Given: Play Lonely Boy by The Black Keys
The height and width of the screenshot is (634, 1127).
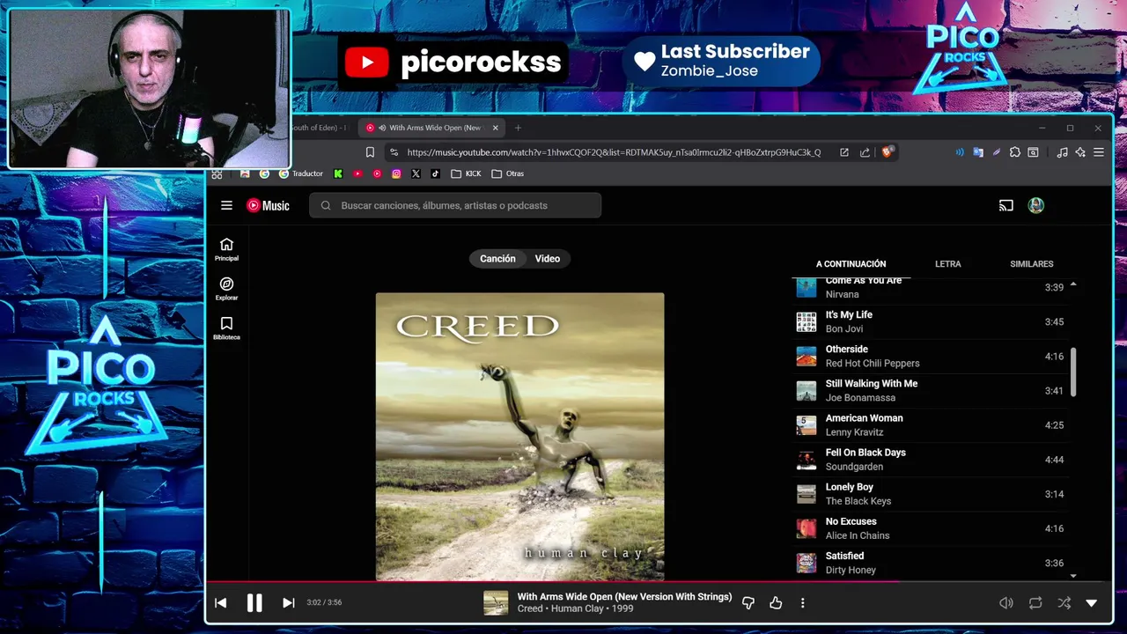Looking at the screenshot, I should point(932,493).
